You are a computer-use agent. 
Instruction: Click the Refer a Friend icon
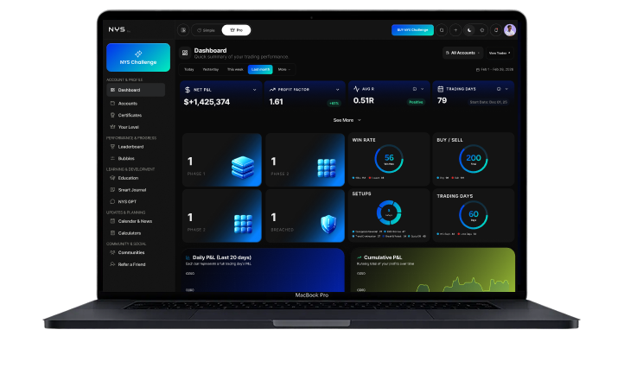point(111,263)
